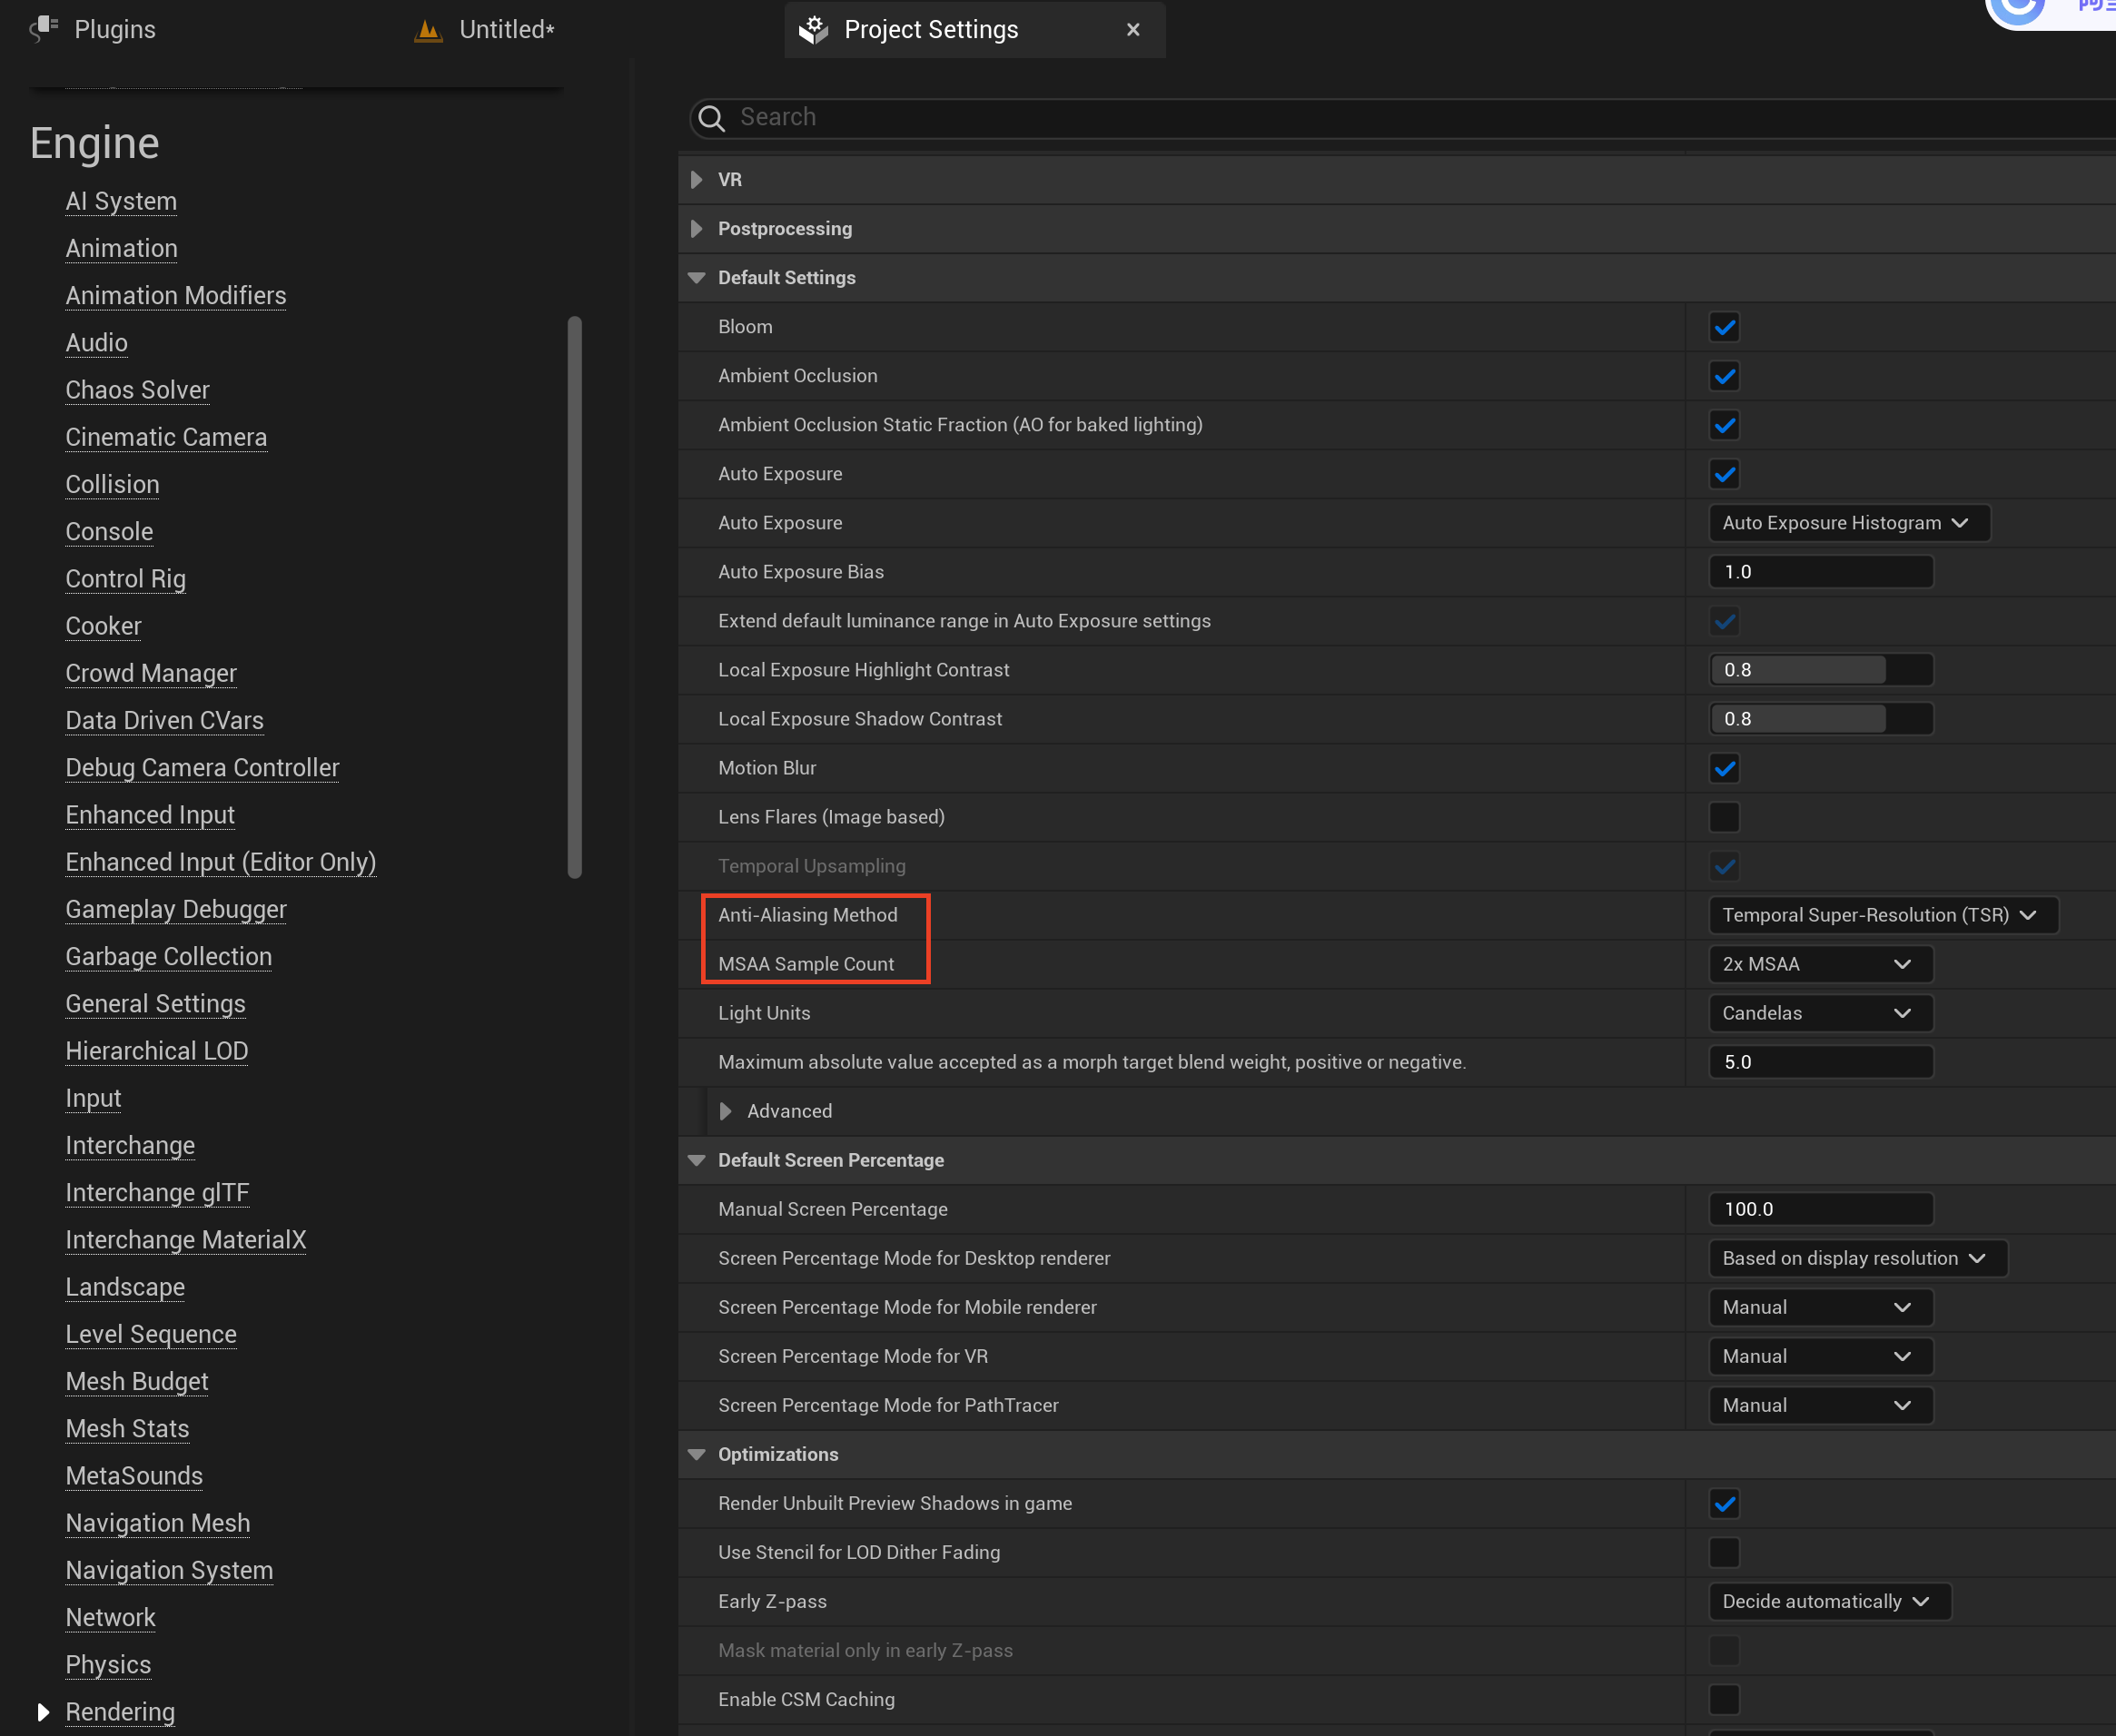Viewport: 2116px width, 1736px height.
Task: Open the Anti-Aliasing Method dropdown
Action: [x=1883, y=915]
